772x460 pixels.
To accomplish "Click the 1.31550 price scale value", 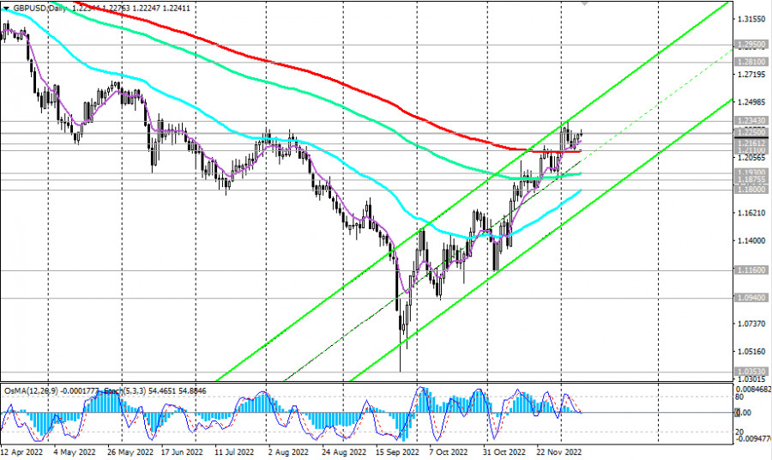I will point(750,19).
